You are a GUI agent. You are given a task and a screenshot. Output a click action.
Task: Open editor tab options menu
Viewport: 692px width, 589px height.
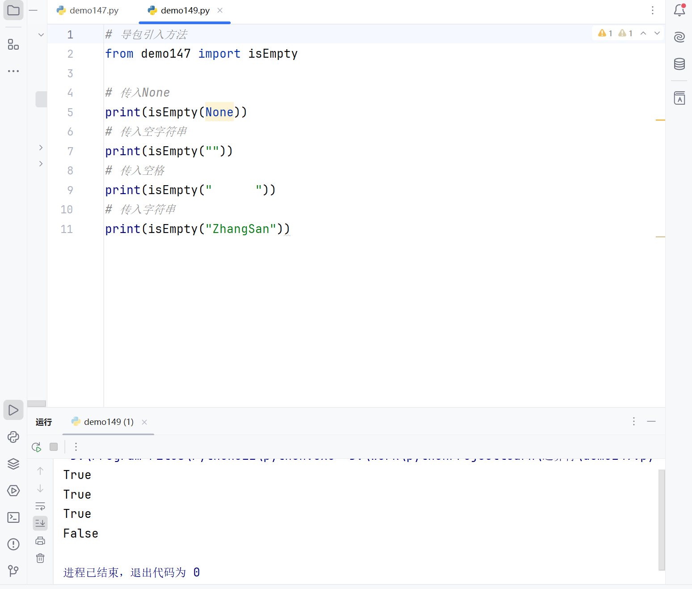pyautogui.click(x=653, y=10)
